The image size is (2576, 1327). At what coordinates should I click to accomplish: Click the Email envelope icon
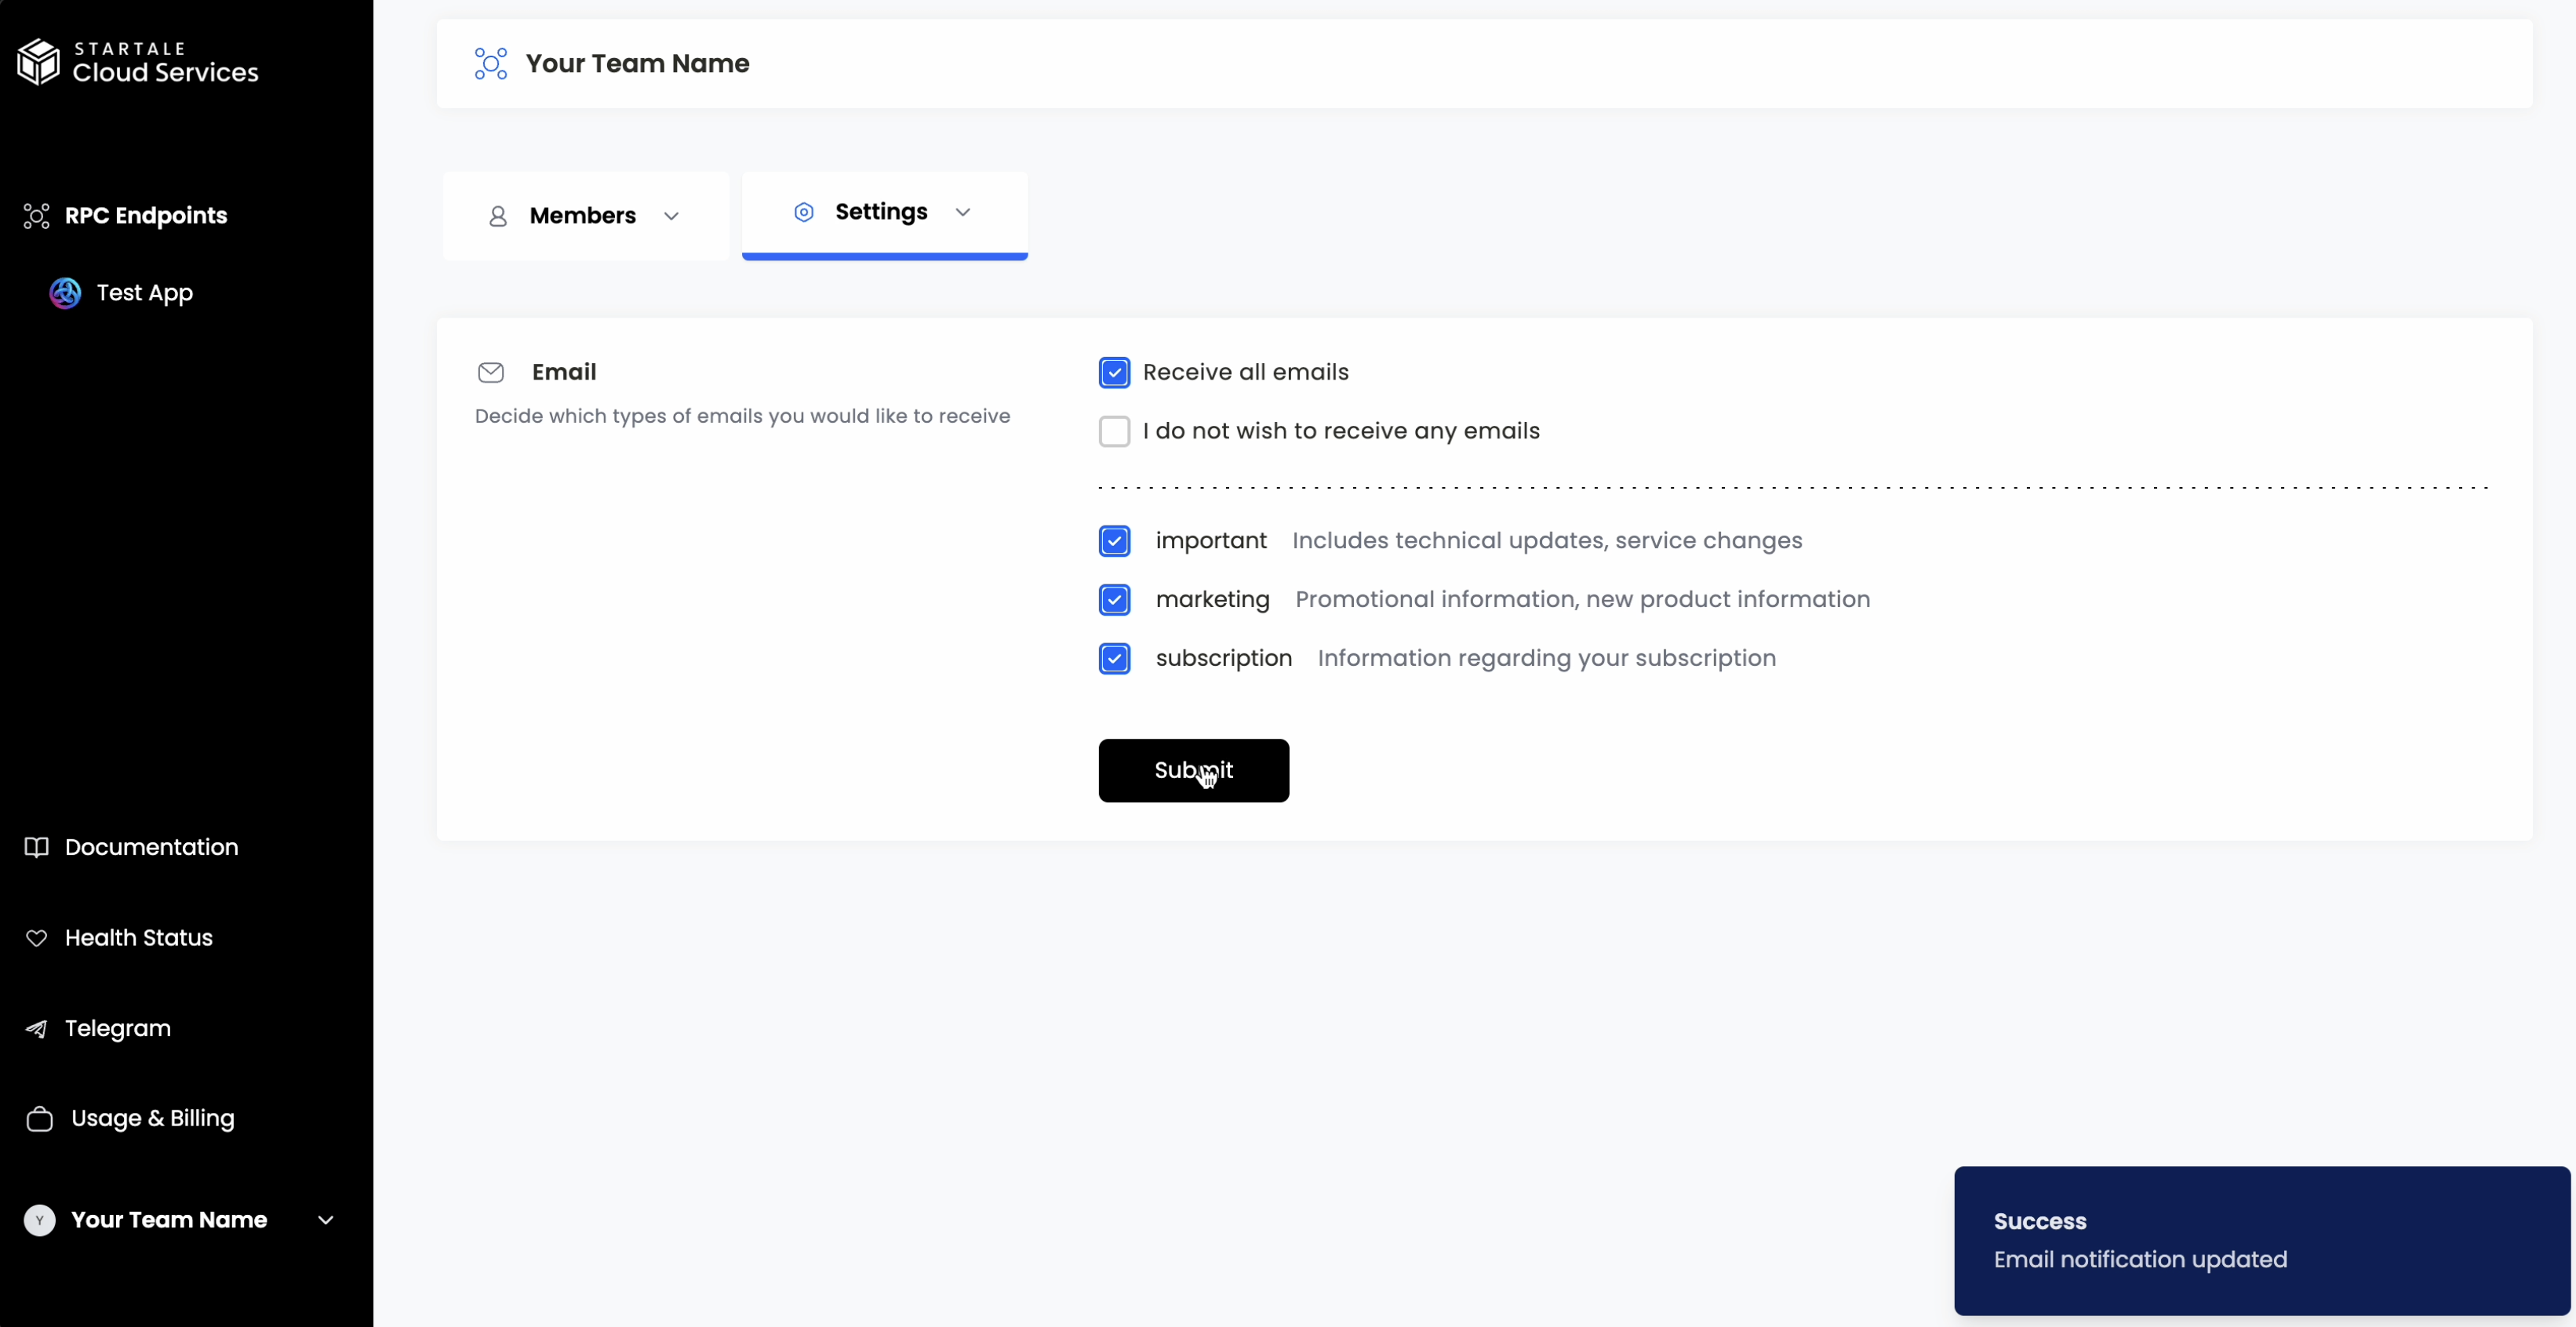click(x=491, y=373)
